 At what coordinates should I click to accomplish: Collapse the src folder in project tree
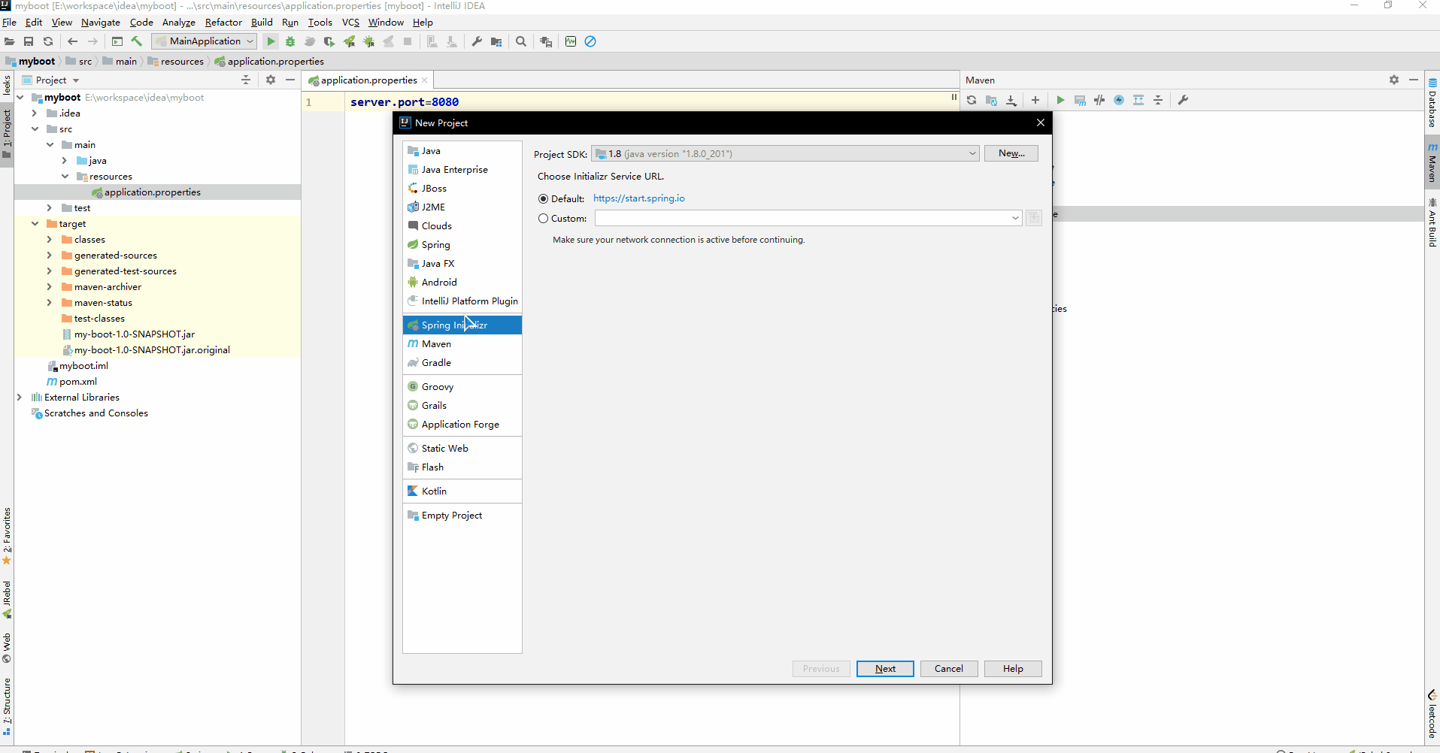(x=35, y=129)
